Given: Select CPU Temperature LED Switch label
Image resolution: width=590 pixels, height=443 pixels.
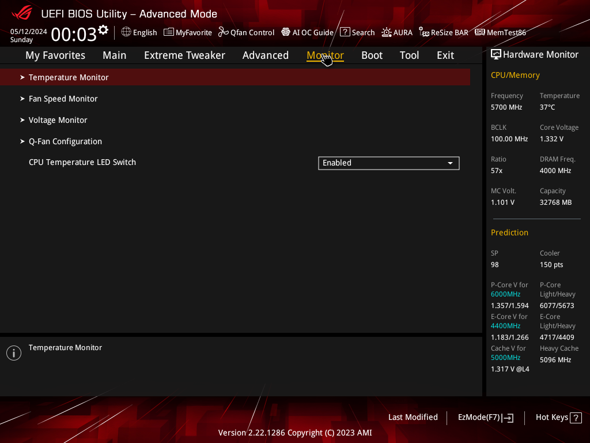Looking at the screenshot, I should [82, 162].
